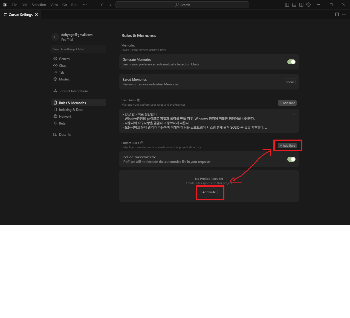Click the No Project Rules Yet text
The height and width of the screenshot is (318, 350).
click(x=209, y=179)
